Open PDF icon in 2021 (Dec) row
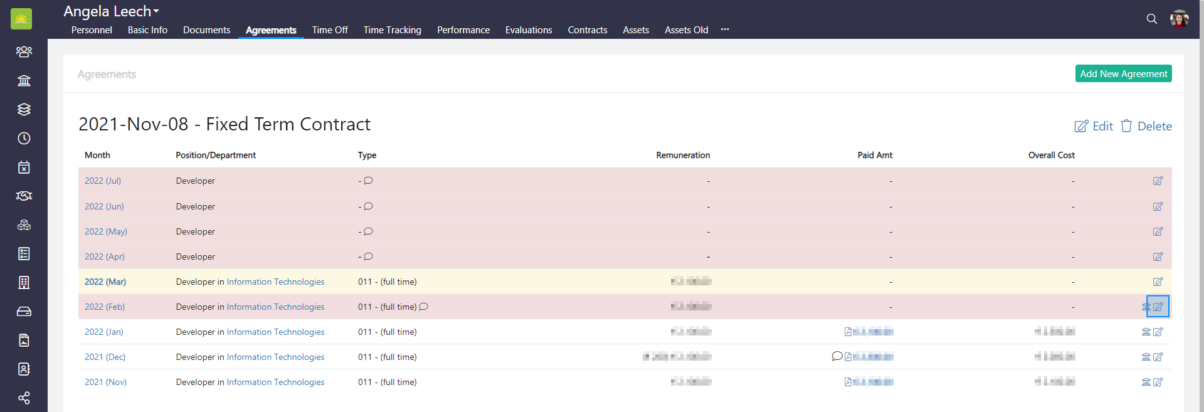The width and height of the screenshot is (1204, 412). tap(848, 357)
